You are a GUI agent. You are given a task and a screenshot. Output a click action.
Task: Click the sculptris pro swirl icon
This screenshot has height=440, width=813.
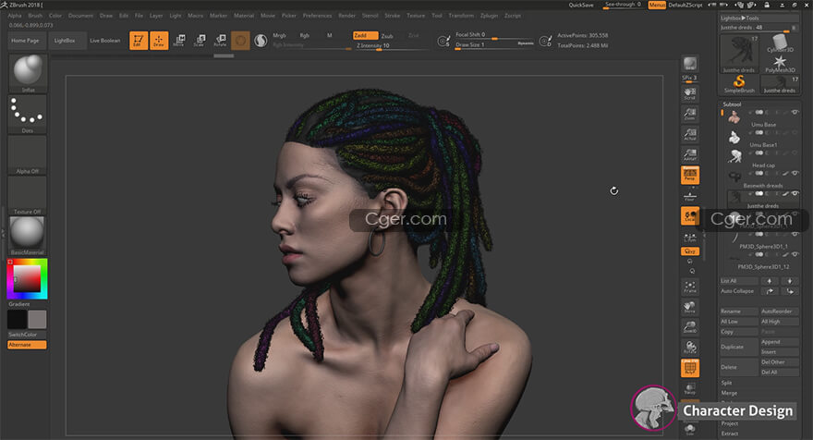click(261, 41)
